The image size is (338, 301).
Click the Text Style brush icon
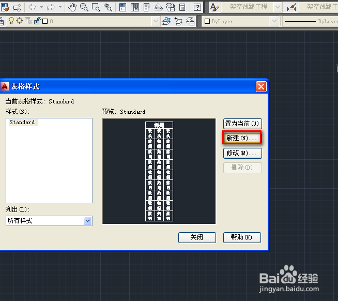click(214, 7)
